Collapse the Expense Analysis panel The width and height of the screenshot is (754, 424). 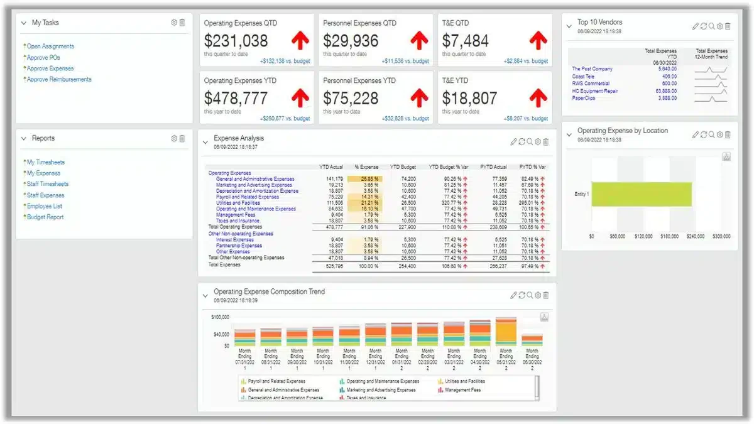(205, 142)
